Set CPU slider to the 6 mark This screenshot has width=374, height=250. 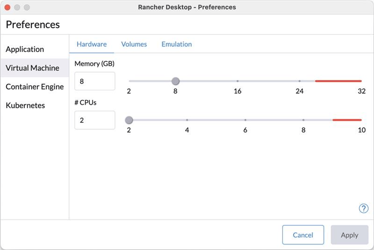pyautogui.click(x=245, y=119)
